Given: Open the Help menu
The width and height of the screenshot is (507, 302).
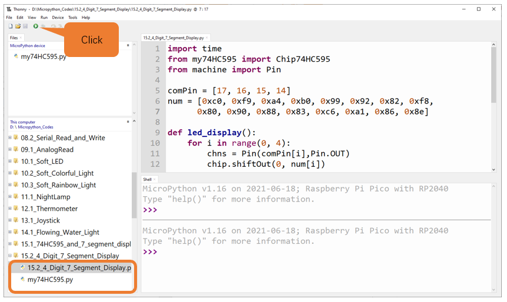Looking at the screenshot, I should (x=86, y=18).
